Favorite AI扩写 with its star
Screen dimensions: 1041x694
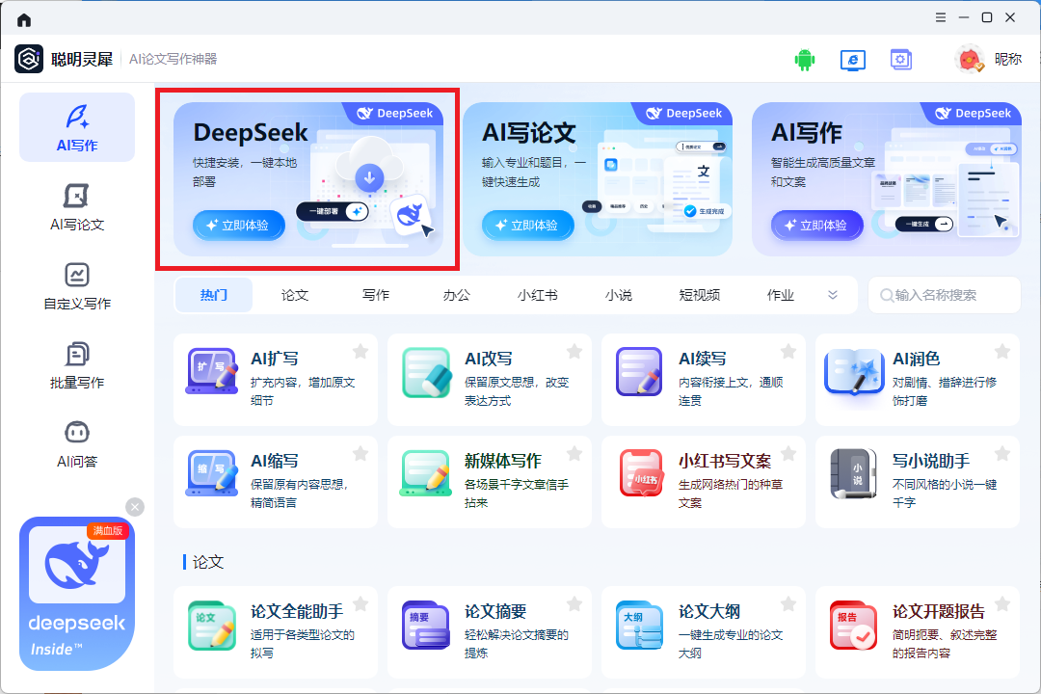pyautogui.click(x=360, y=351)
